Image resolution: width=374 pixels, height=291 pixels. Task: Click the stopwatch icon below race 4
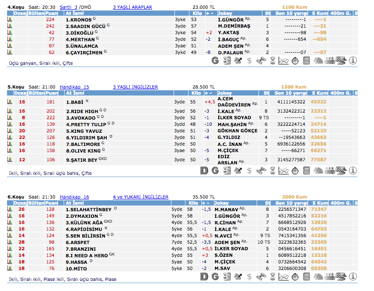click(295, 61)
